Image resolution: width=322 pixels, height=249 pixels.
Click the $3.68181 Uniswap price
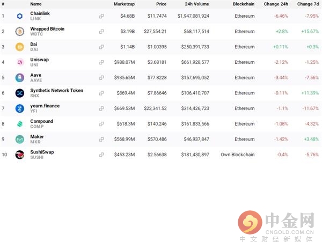click(x=157, y=62)
